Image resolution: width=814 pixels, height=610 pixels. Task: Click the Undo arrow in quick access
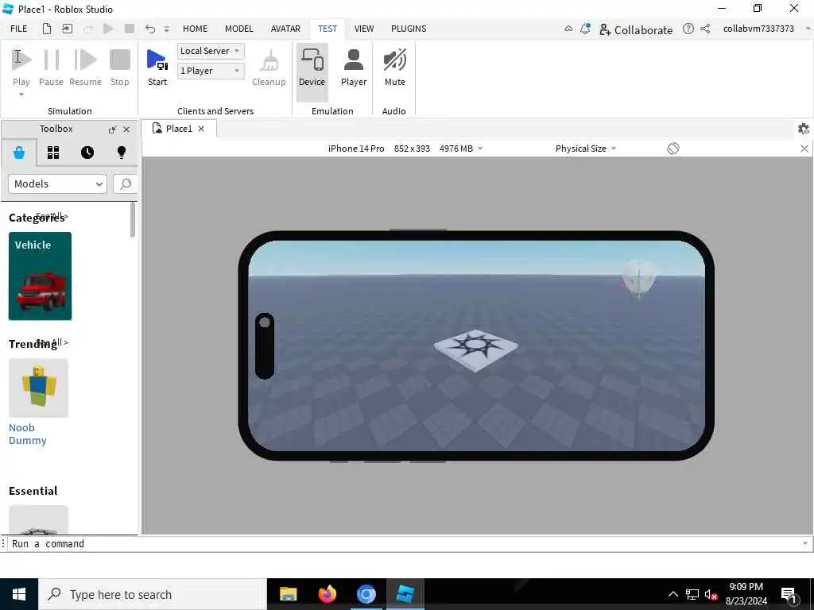tap(150, 29)
